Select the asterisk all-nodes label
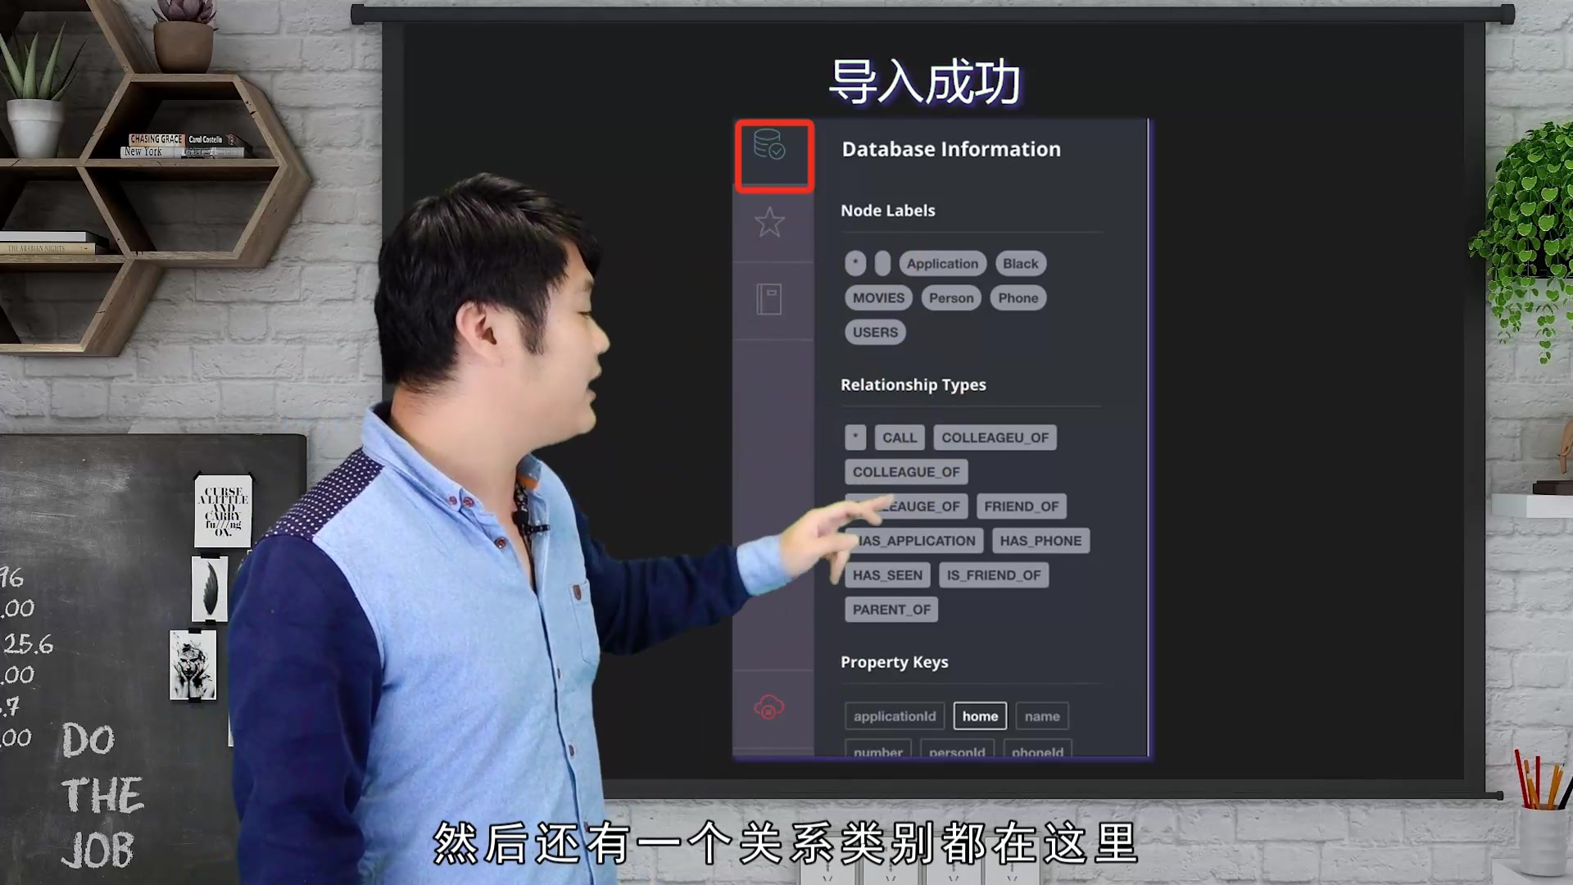The image size is (1573, 885). pos(855,263)
